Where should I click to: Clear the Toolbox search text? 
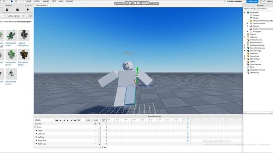(23, 16)
